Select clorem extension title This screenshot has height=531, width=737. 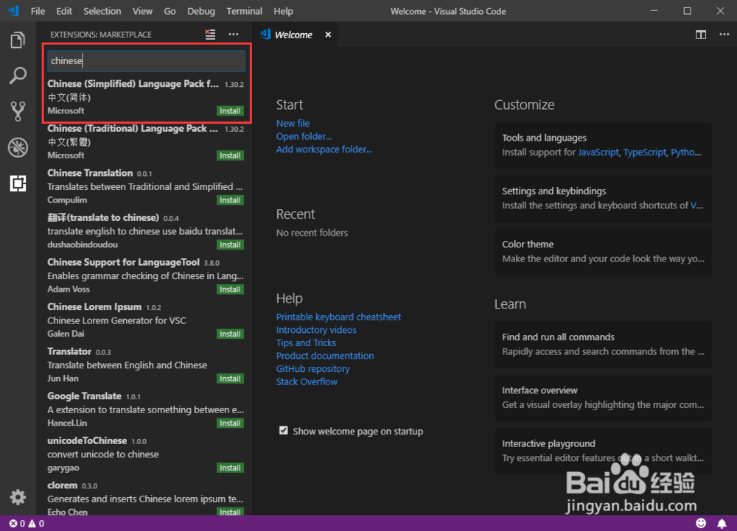[x=62, y=485]
